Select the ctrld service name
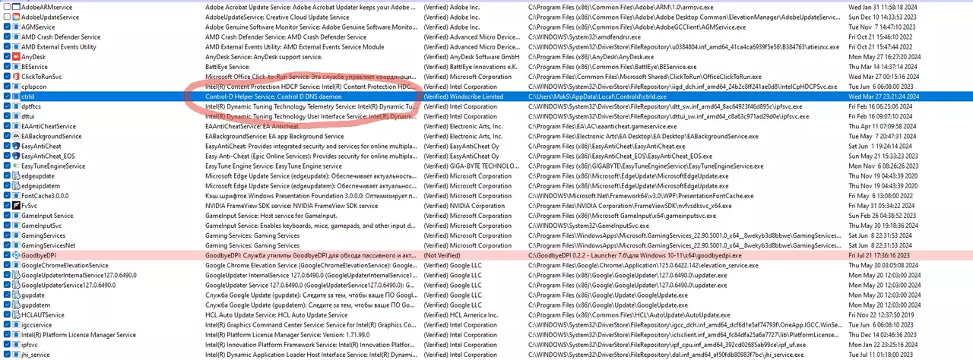This screenshot has width=973, height=360. pos(28,96)
